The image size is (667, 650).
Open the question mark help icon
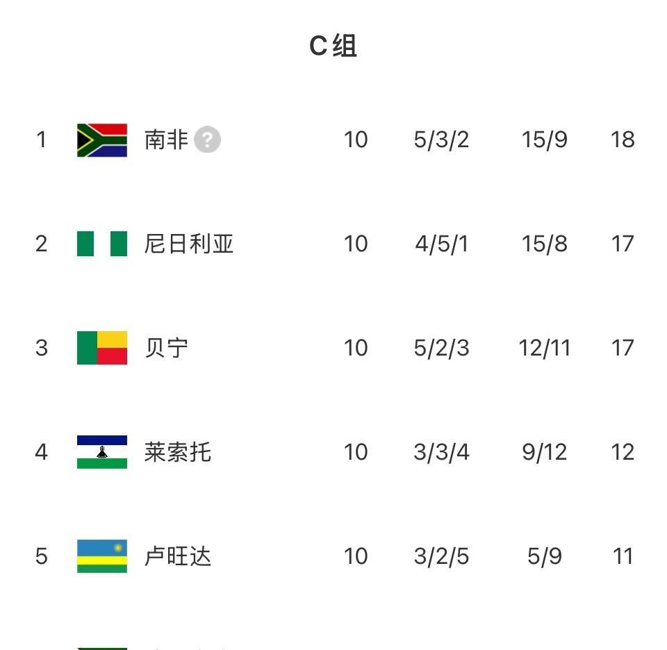207,140
